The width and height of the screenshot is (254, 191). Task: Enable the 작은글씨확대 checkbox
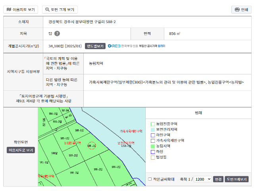click(150, 179)
